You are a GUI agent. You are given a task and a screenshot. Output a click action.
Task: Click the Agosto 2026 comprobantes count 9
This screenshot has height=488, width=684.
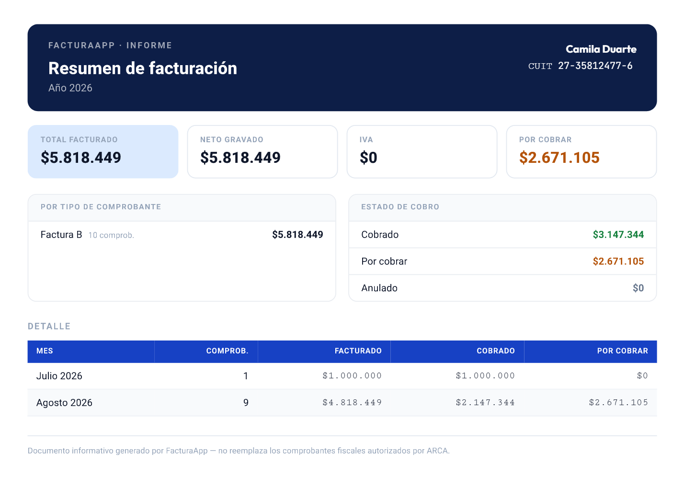point(246,403)
